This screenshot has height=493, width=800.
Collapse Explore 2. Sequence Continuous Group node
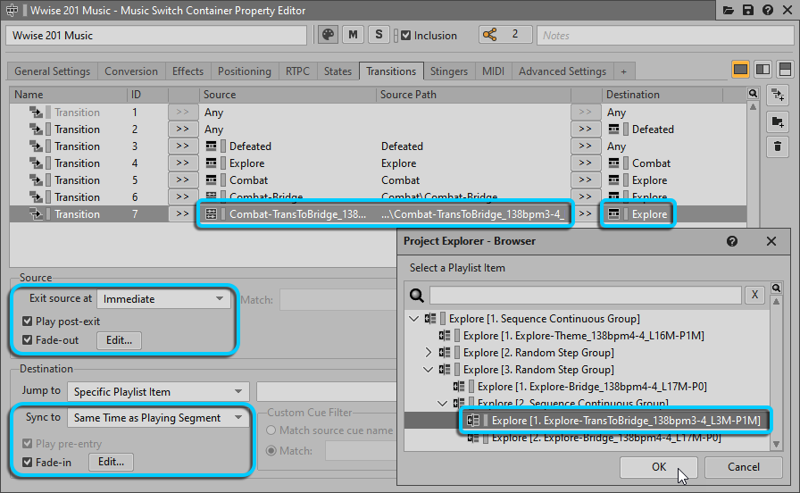(442, 403)
